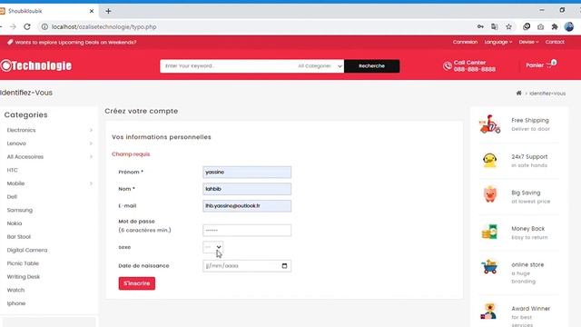The height and width of the screenshot is (327, 581).
Task: Open the All Categories dropdown in search
Action: pyautogui.click(x=319, y=66)
